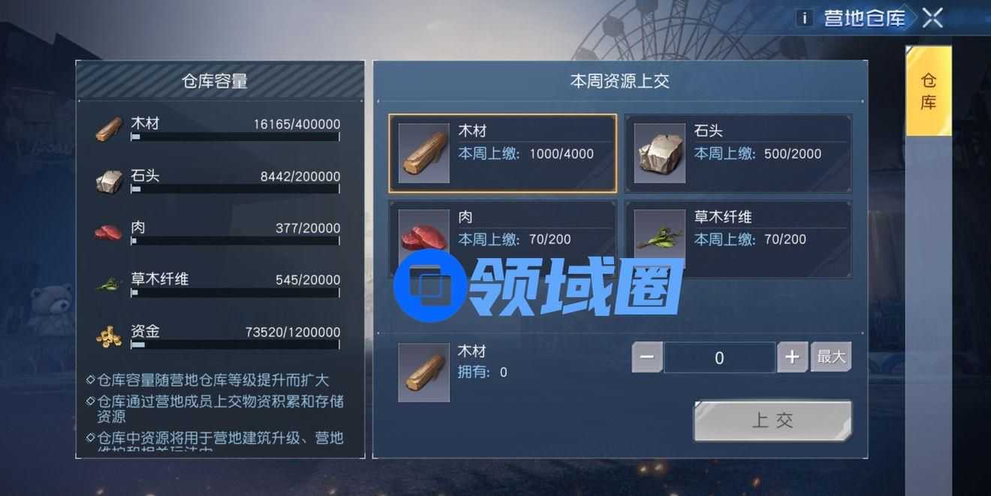This screenshot has height=496, width=991.
Task: Select the 草木纤维 fiber resource card
Action: tap(739, 238)
